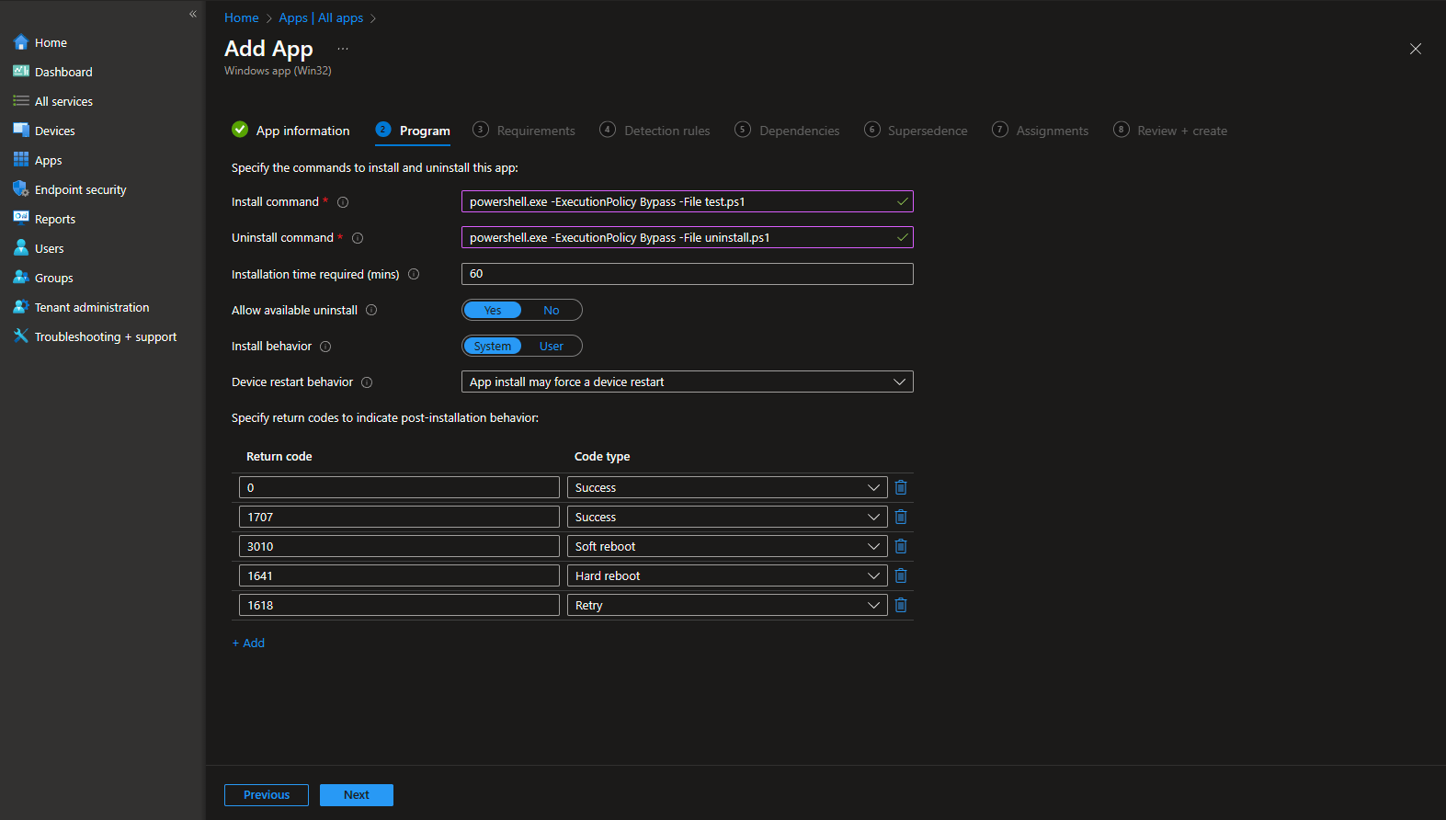Click the All services list icon
This screenshot has height=820, width=1446.
(21, 101)
